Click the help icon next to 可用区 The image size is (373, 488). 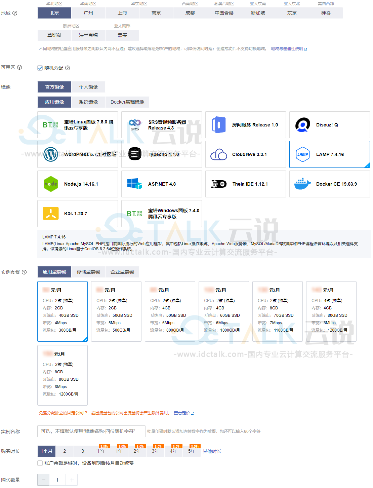pyautogui.click(x=19, y=67)
